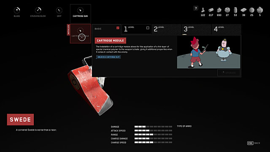270x152 pixels.
Task: Open the Cartridge Gun category
Action: tap(81, 14)
